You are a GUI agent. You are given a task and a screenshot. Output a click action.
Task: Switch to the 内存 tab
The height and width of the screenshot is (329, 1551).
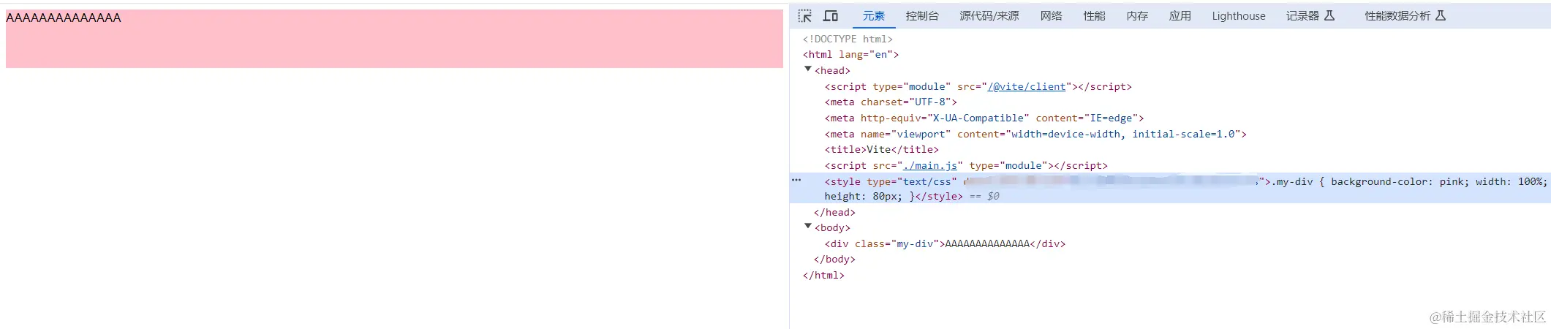pyautogui.click(x=1137, y=16)
